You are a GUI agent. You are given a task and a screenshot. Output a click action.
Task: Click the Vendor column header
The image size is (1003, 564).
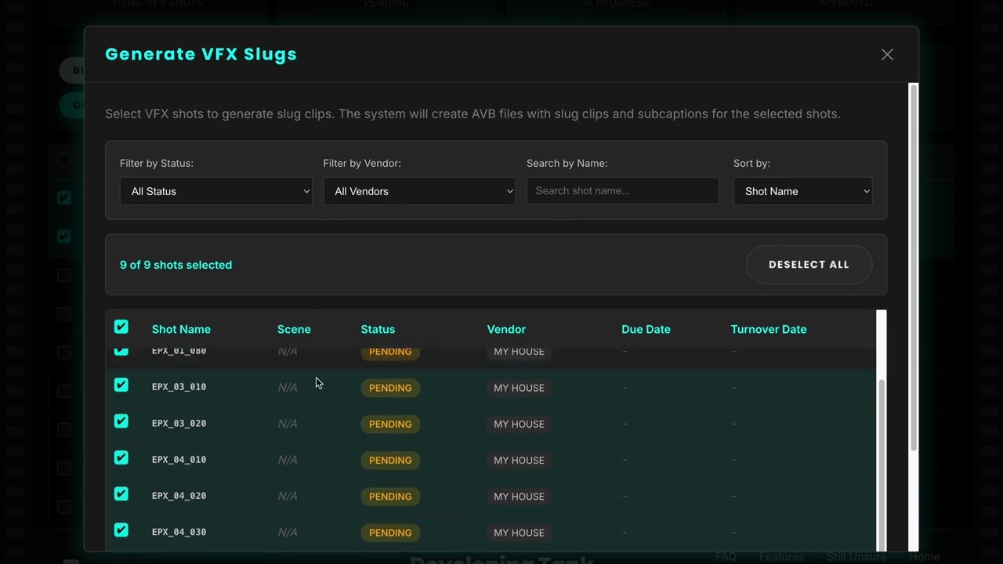(506, 329)
